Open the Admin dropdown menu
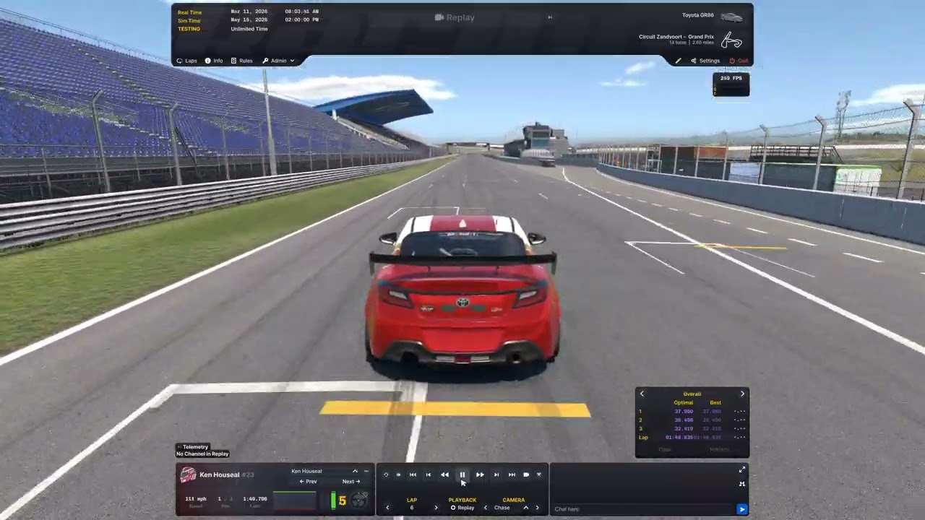 point(278,61)
